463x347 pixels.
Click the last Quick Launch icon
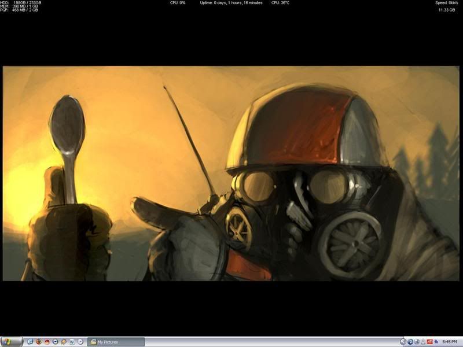pos(80,342)
